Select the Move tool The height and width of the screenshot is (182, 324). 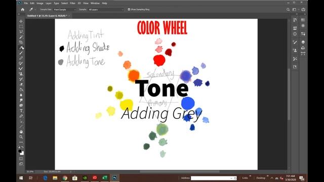click(x=21, y=21)
